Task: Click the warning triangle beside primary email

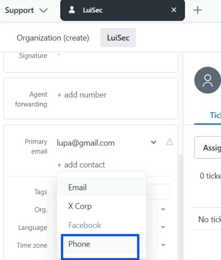Action: pyautogui.click(x=170, y=142)
